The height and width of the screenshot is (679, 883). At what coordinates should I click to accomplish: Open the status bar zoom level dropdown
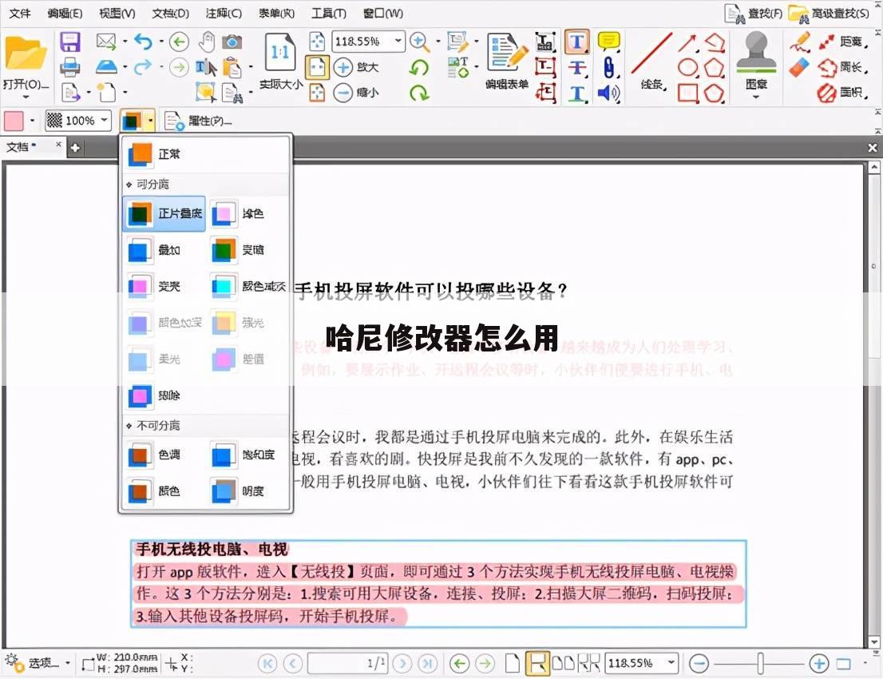(x=671, y=663)
